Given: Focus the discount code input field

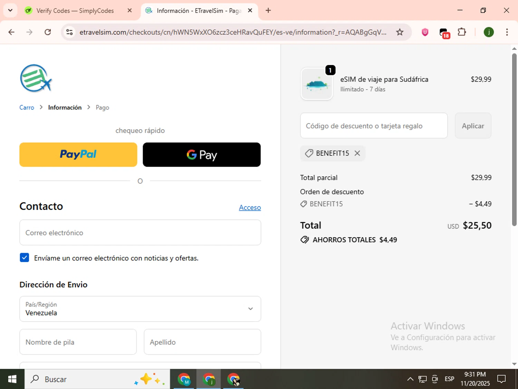Looking at the screenshot, I should point(374,126).
